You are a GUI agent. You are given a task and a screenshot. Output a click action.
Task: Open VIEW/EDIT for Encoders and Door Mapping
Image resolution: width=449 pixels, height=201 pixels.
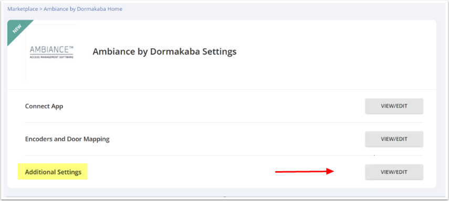[x=394, y=139]
